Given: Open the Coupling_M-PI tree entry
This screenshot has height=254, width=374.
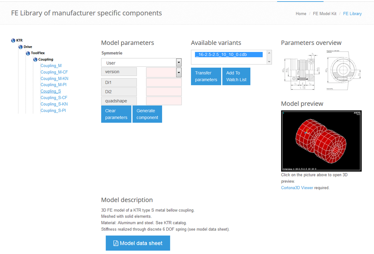Looking at the screenshot, I should pos(54,85).
